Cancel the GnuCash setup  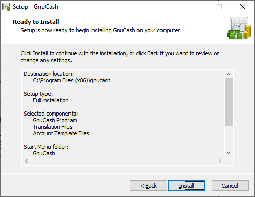[230, 186]
